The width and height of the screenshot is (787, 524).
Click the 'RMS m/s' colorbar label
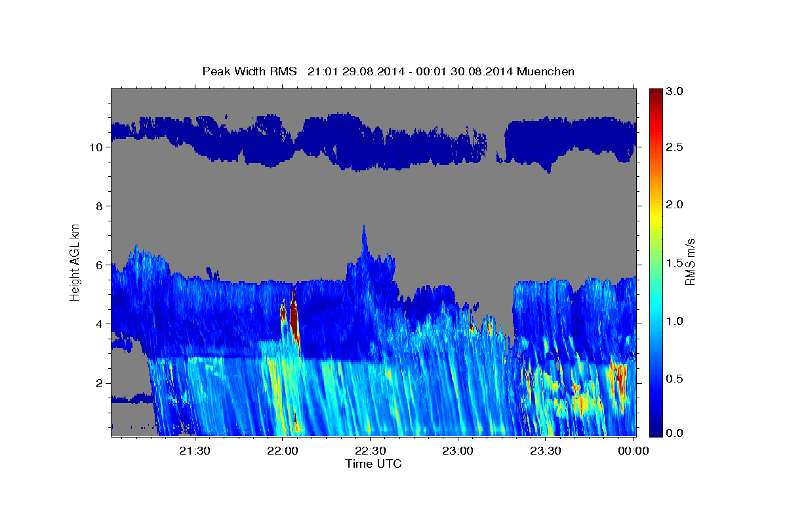coord(689,262)
